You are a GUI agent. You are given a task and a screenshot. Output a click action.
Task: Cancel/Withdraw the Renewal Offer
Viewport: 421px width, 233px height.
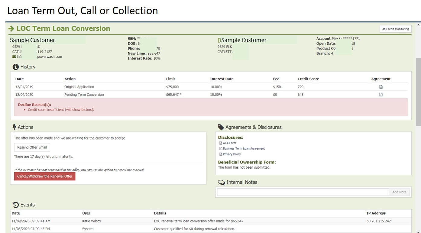point(45,176)
